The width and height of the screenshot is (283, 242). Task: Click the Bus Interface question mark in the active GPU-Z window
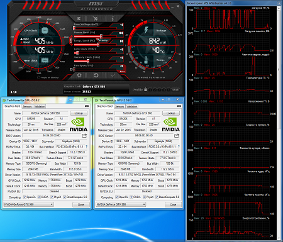pyautogui.click(x=179, y=146)
